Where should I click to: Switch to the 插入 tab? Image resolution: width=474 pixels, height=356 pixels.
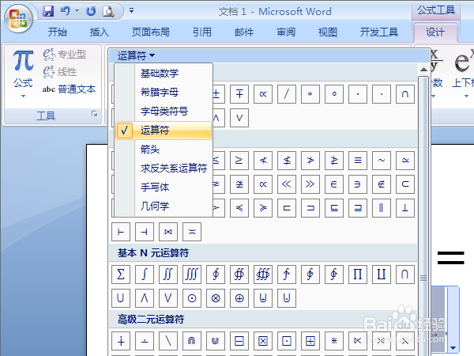pos(100,32)
